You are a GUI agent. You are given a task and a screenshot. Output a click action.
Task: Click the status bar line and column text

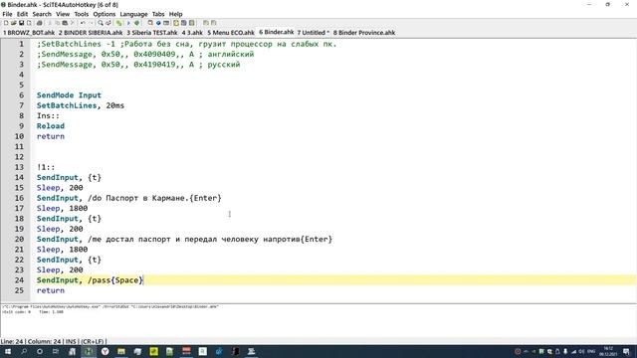(31, 342)
